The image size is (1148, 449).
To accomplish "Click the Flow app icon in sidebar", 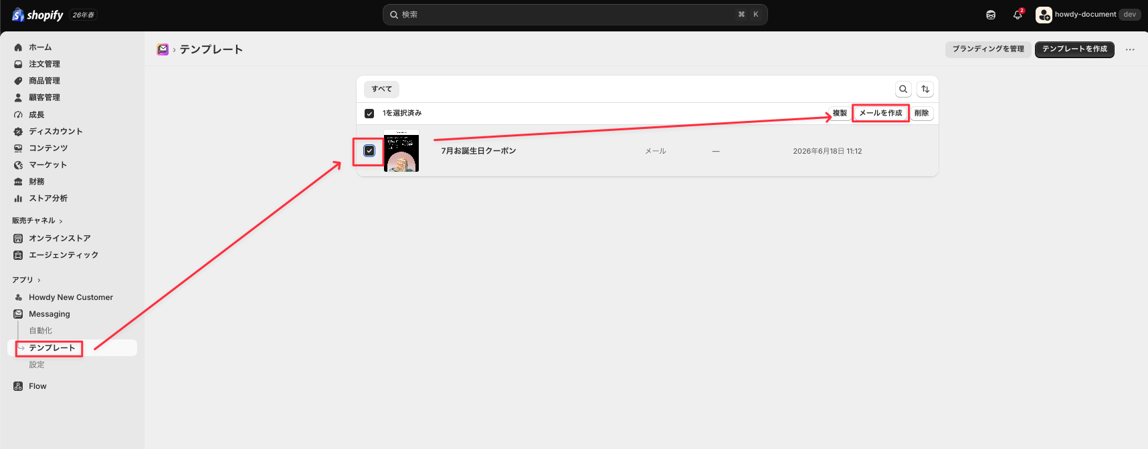I will pos(18,386).
